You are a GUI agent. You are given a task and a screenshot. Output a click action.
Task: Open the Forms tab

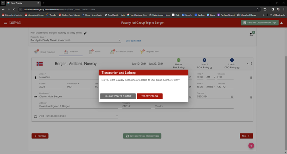tap(95, 52)
